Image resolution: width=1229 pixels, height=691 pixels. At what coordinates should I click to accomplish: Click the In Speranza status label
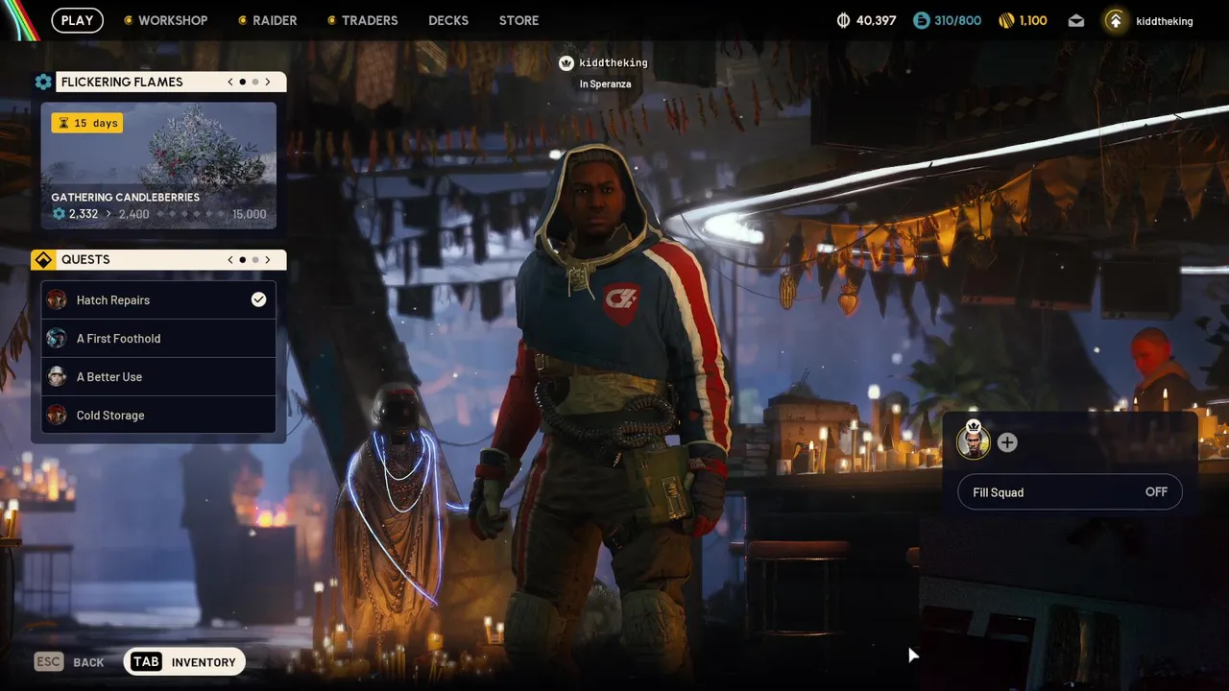(605, 83)
